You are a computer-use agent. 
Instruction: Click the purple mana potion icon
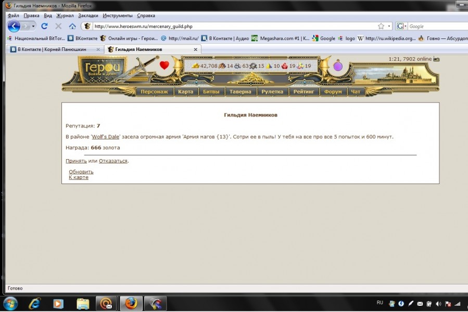(338, 66)
